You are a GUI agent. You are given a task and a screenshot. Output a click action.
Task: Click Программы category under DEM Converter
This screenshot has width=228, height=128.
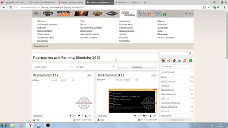tap(38, 116)
